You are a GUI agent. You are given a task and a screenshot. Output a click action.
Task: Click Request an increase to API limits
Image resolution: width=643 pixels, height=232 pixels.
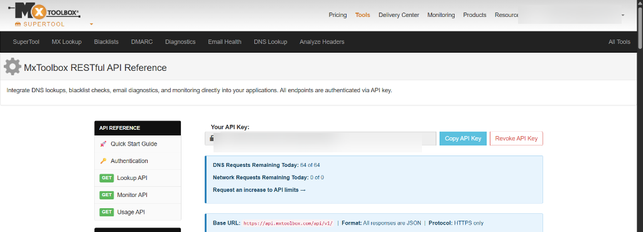coord(259,190)
